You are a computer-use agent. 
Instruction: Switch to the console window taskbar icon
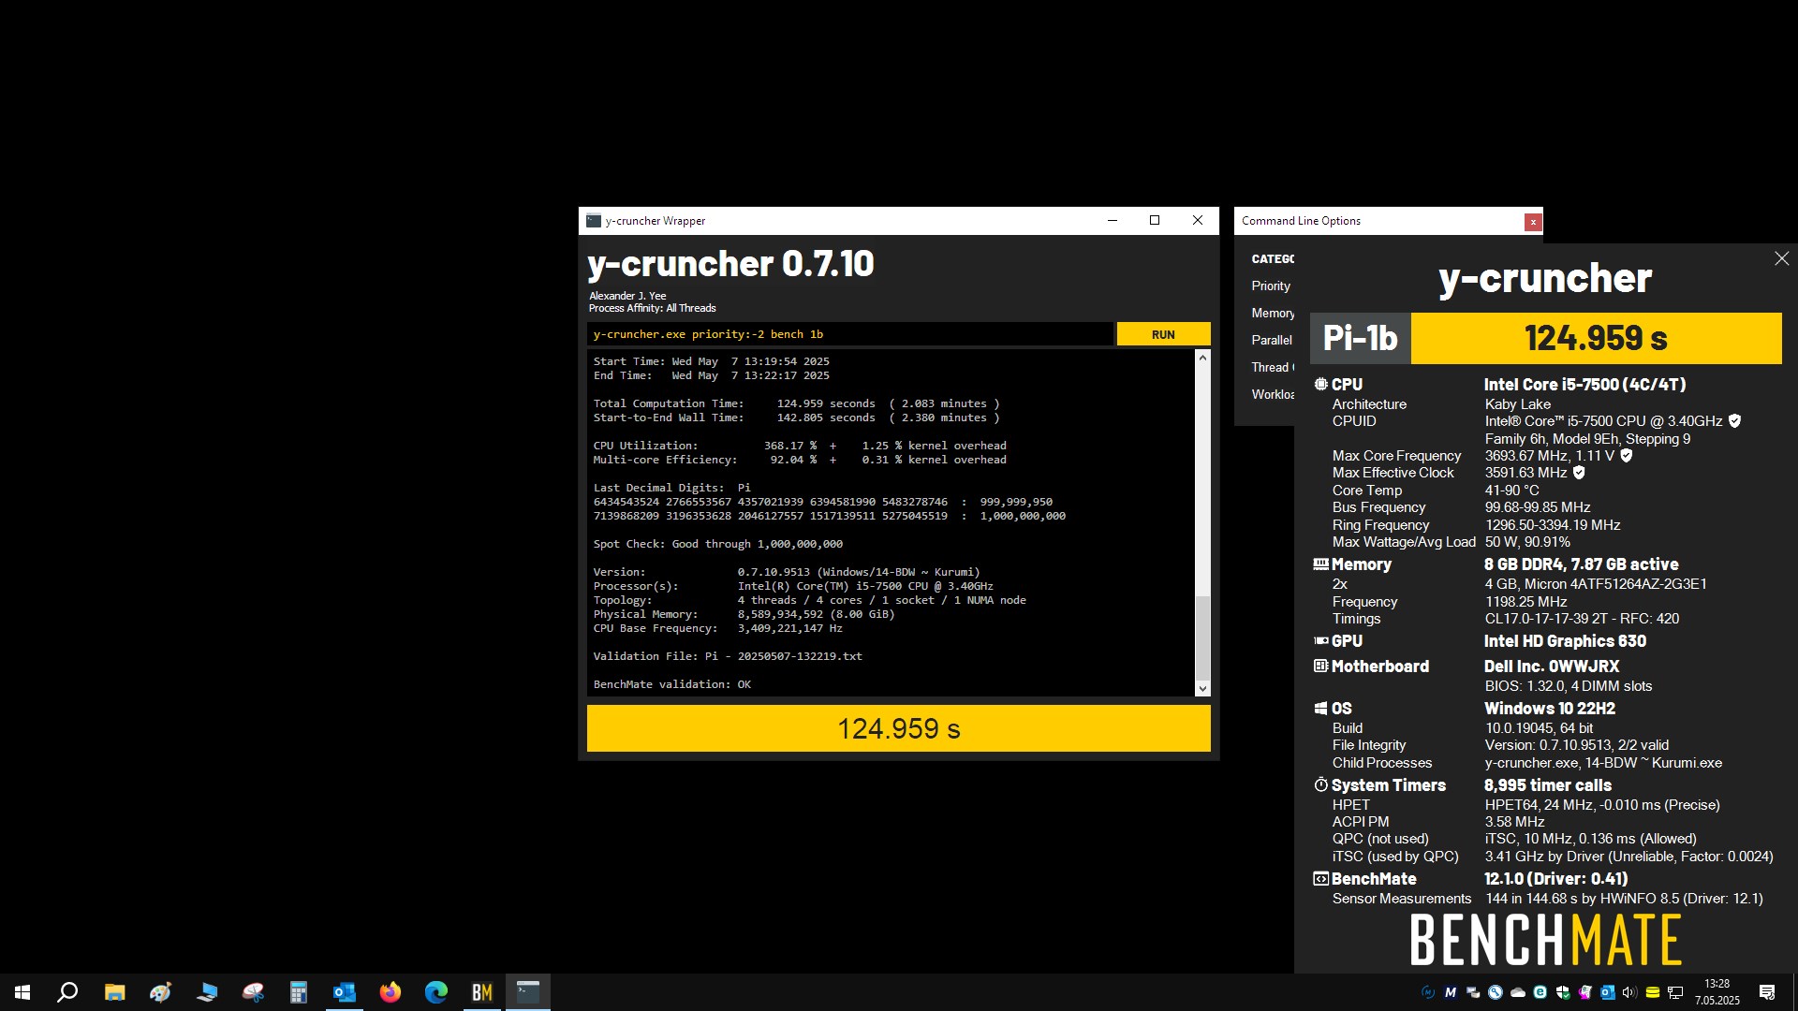coord(528,992)
